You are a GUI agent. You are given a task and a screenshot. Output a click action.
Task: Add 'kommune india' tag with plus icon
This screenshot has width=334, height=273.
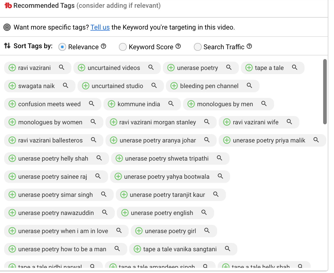[x=111, y=104]
